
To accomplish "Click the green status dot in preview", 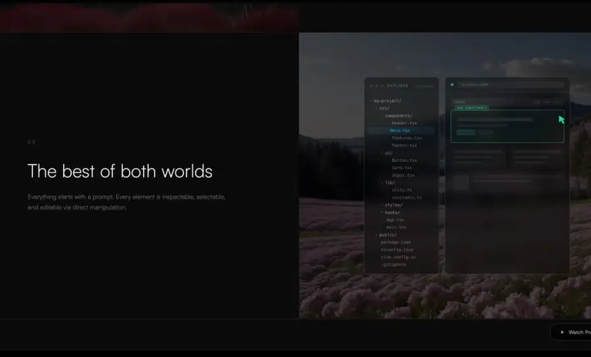I will click(x=452, y=85).
